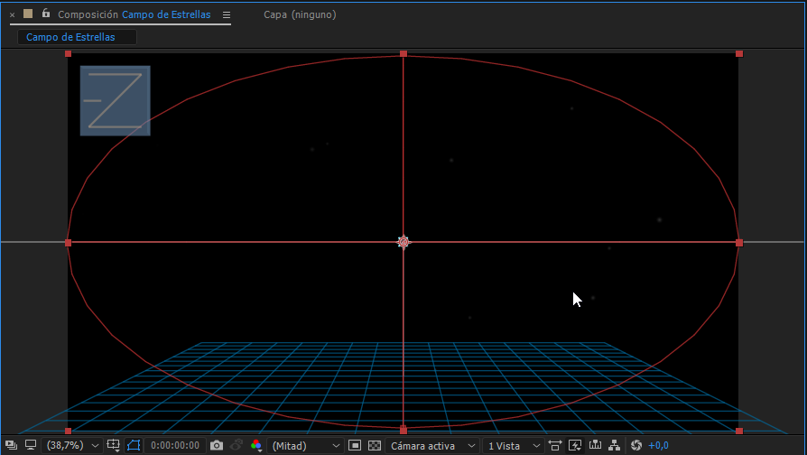Open the composition flowchart icon
The width and height of the screenshot is (807, 455).
click(x=615, y=445)
